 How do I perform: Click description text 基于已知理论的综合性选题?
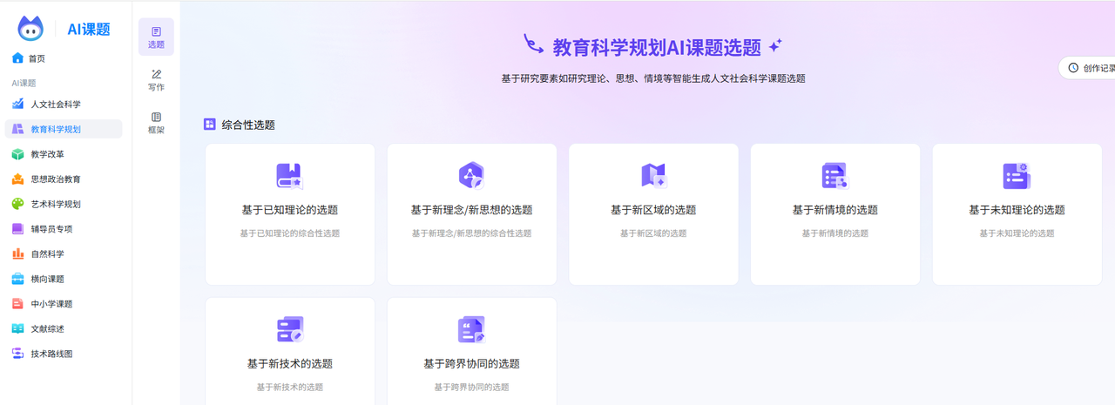(x=289, y=233)
